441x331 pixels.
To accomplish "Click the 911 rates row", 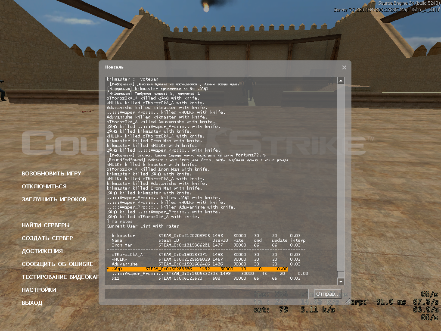I will (x=206, y=278).
